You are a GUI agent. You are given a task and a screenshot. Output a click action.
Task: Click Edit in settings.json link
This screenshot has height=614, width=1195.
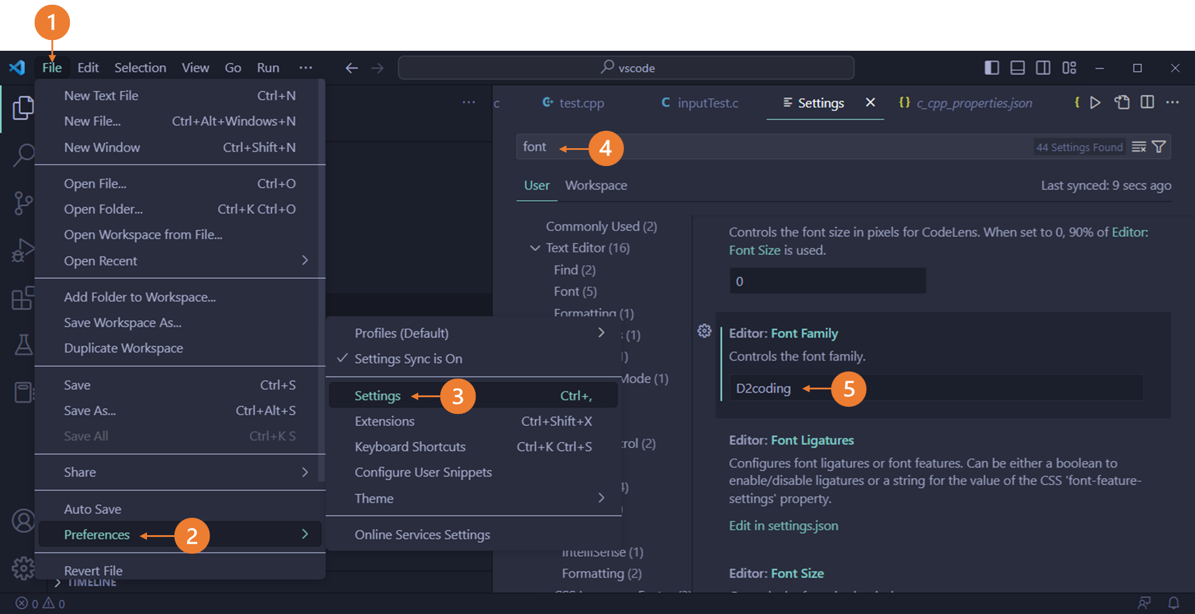coord(783,526)
